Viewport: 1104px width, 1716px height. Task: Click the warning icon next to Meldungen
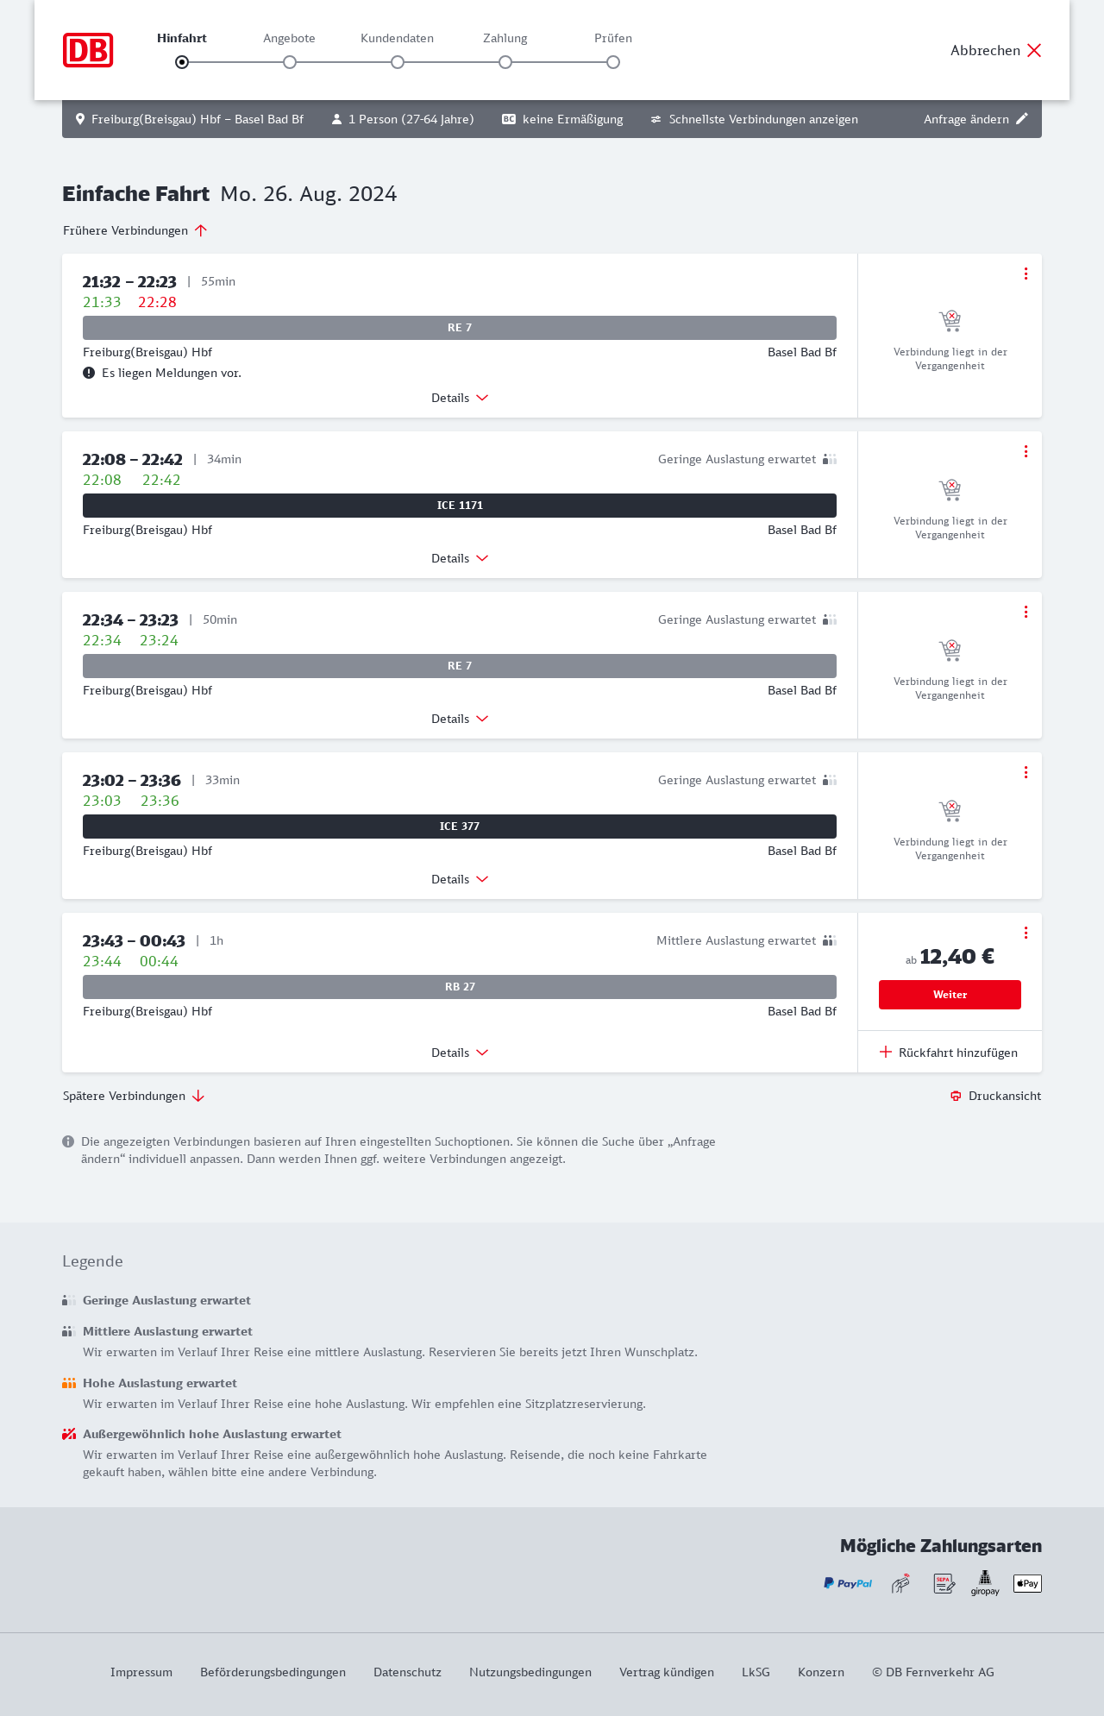coord(89,373)
